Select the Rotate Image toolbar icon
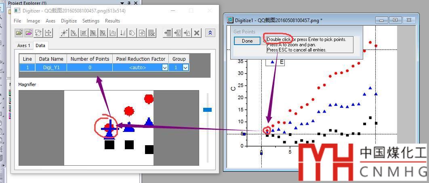The width and height of the screenshot is (429, 183). 38,33
